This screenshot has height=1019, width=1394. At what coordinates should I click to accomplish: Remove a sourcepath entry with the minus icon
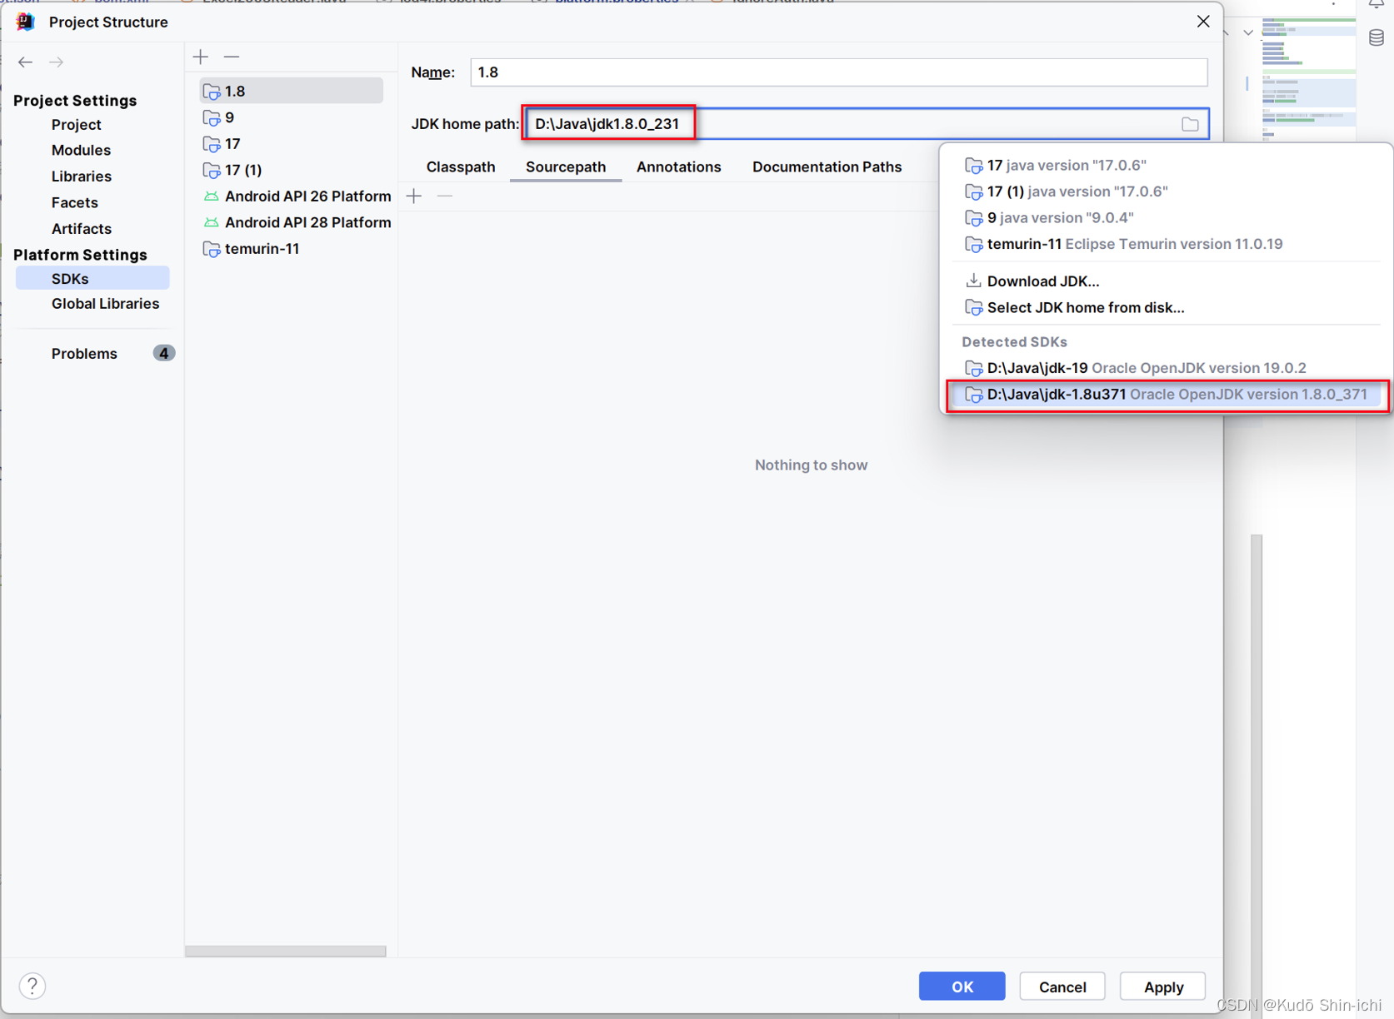pos(445,196)
